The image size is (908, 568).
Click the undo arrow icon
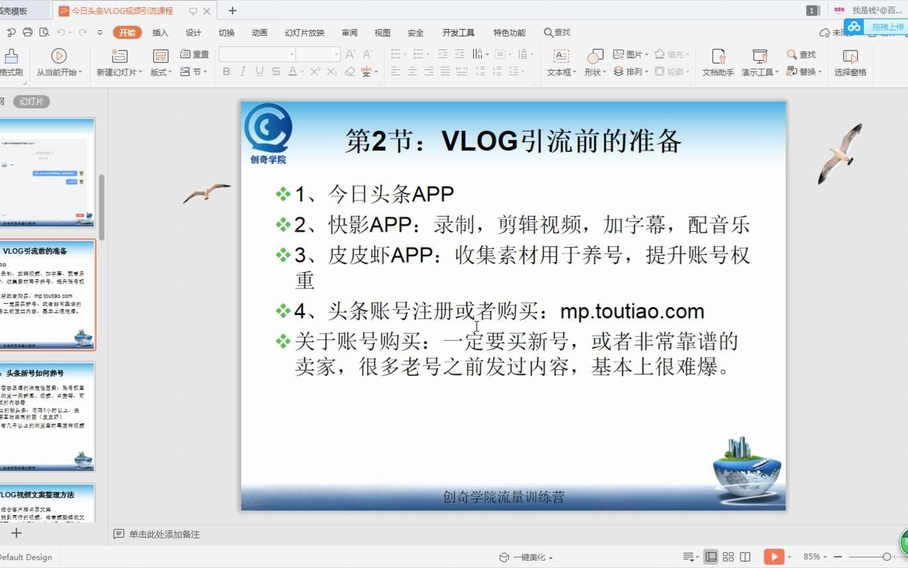click(61, 32)
